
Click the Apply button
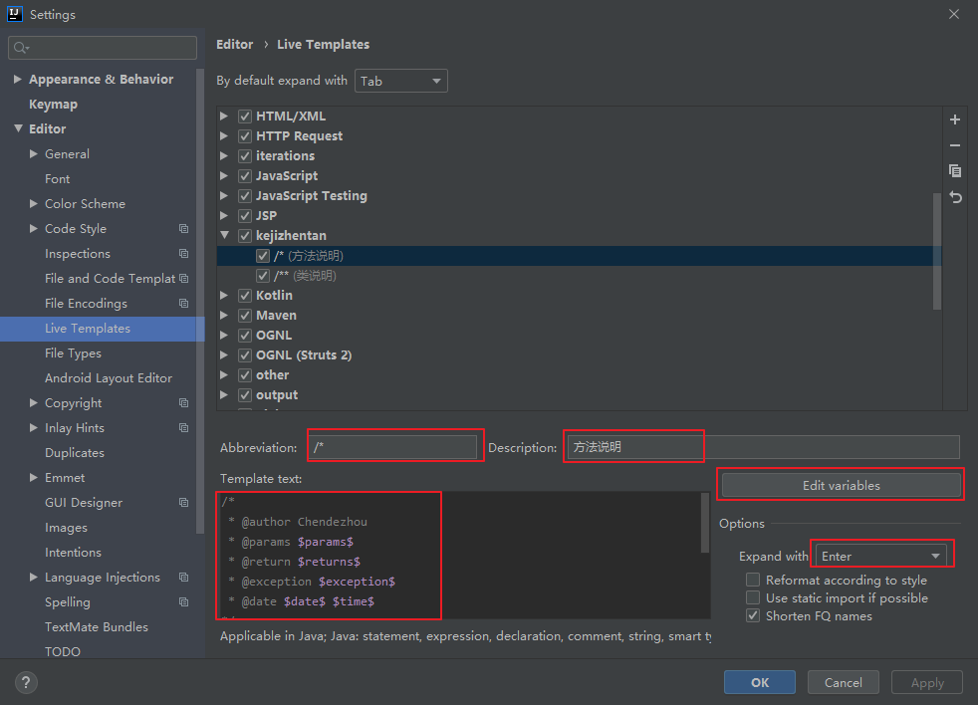(927, 682)
